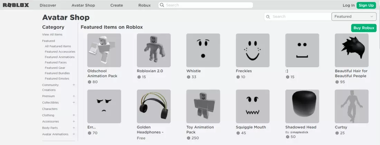The image size is (380, 145).
Task: Click Golden Headphones title link
Action: (x=150, y=130)
